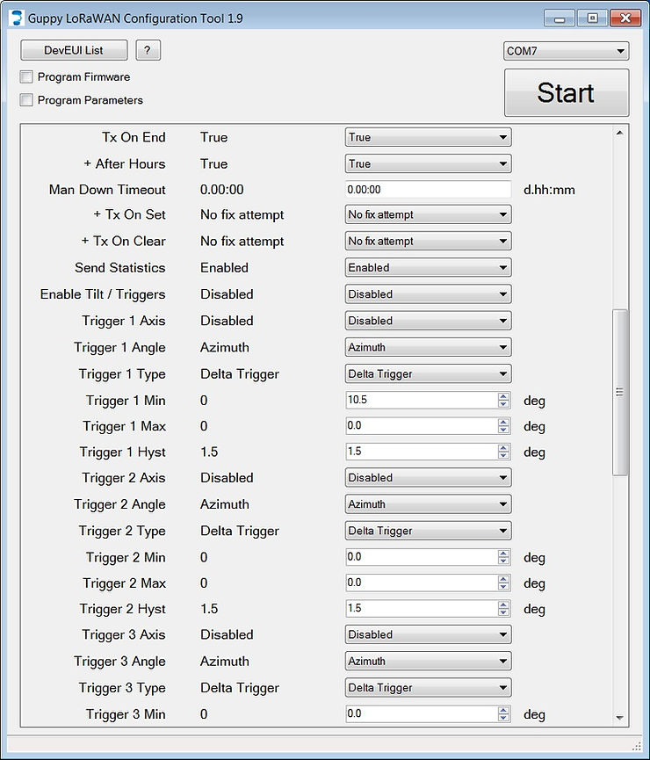Click the 'd.hh:mm' unit text
Screen dimensions: 650x760
pos(549,190)
